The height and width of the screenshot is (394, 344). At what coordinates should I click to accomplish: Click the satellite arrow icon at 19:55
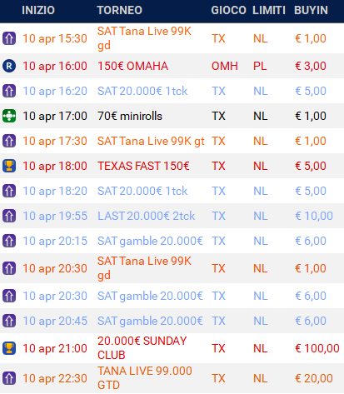(x=9, y=216)
